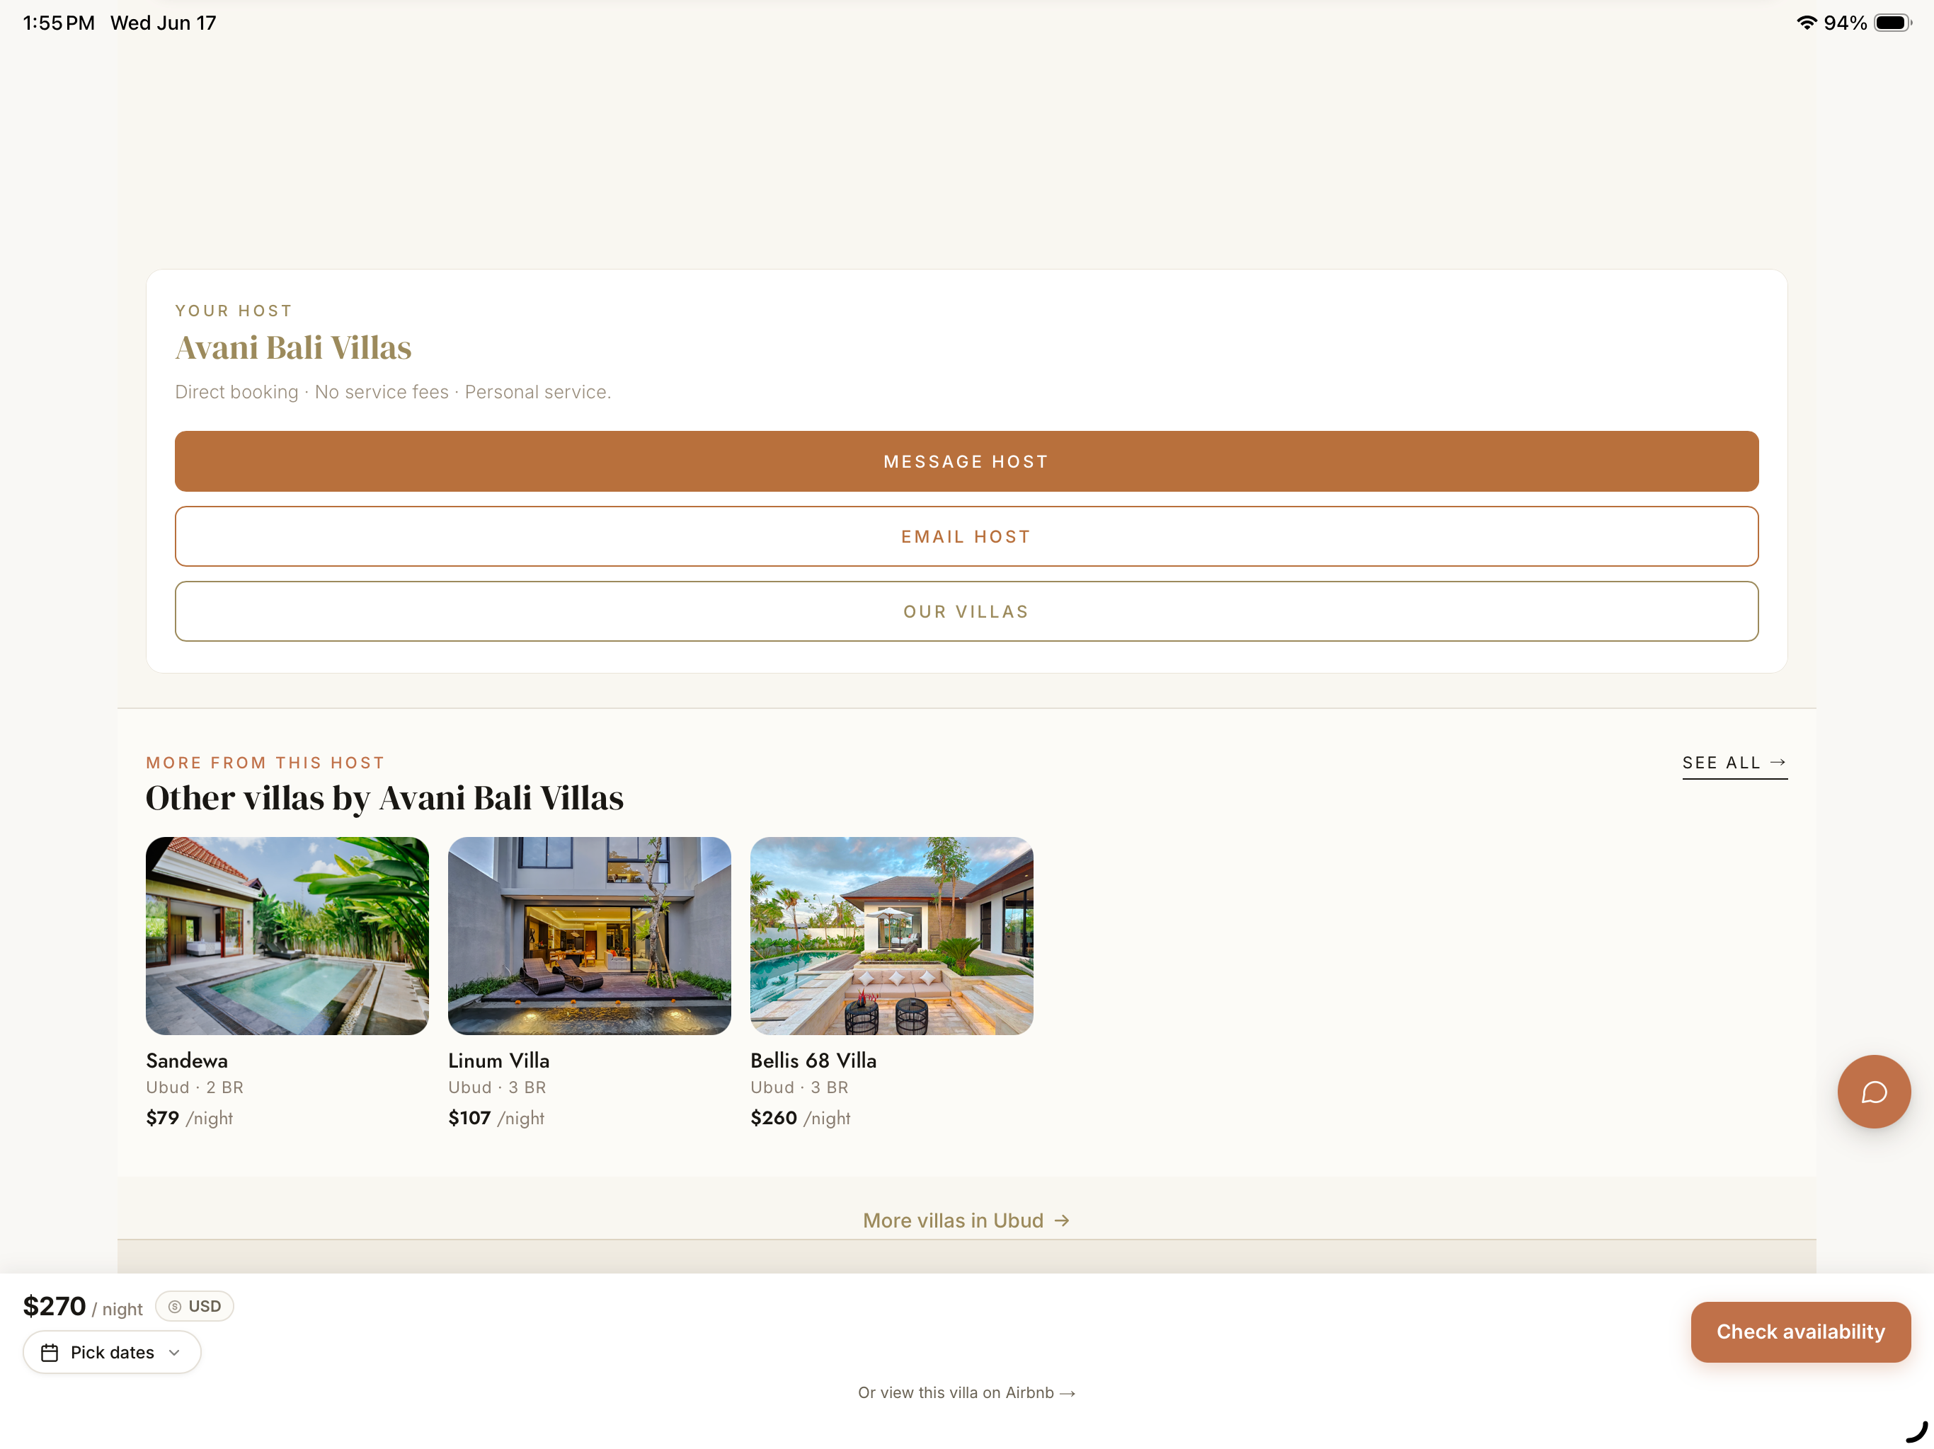Tap the Avani Bali Villas host name

[x=293, y=347]
